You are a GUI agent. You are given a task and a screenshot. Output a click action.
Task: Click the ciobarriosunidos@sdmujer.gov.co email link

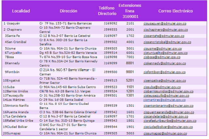click(169, 91)
